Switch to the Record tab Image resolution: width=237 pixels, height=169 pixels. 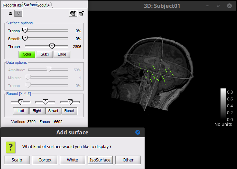point(9,5)
